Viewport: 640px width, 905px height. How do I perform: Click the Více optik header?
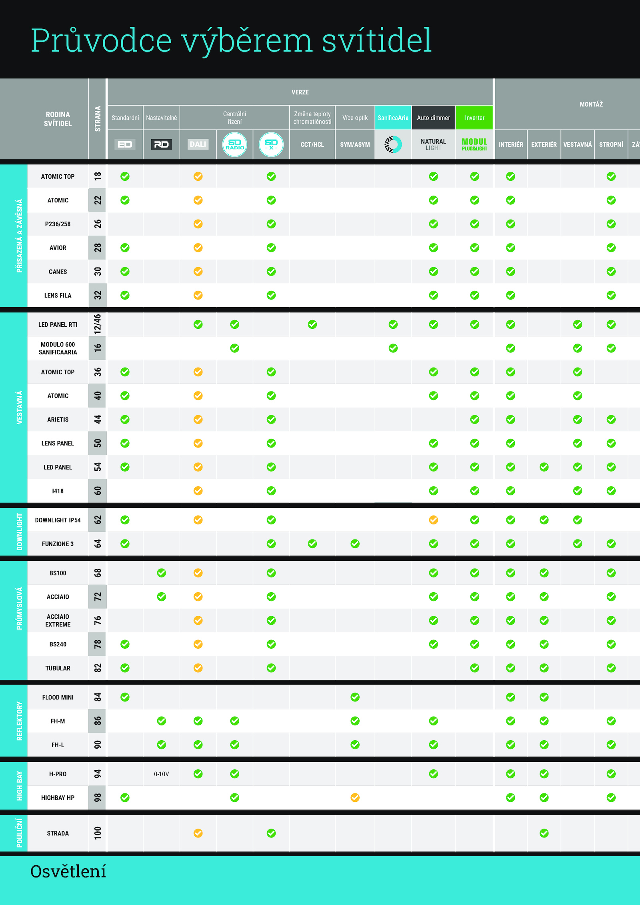click(355, 118)
